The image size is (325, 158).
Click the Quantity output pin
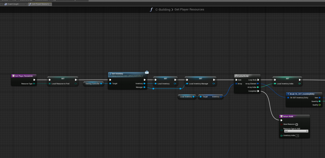[x=320, y=101]
